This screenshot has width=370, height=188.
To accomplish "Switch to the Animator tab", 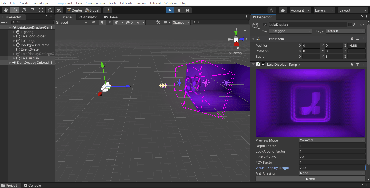I will (x=88, y=17).
